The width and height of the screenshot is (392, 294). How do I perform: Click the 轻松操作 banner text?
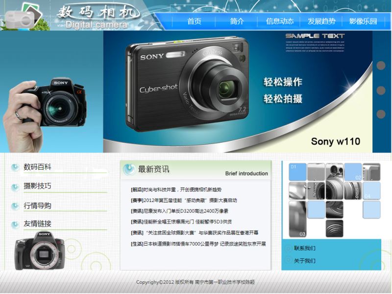click(283, 82)
